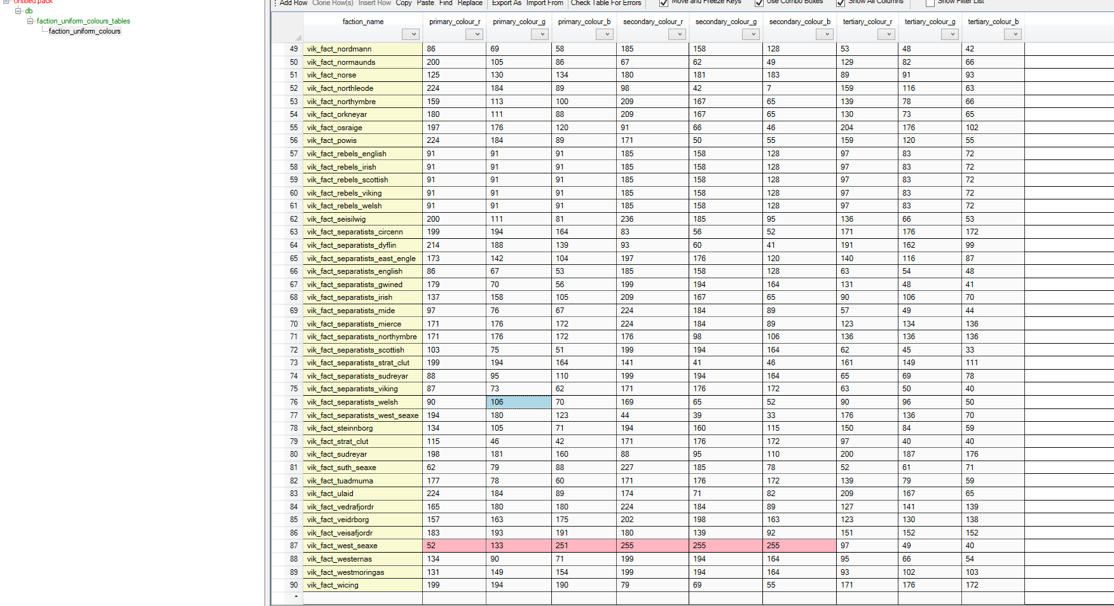Select the faction_uniform_colours_tables folder label
This screenshot has width=1114, height=606.
(83, 21)
